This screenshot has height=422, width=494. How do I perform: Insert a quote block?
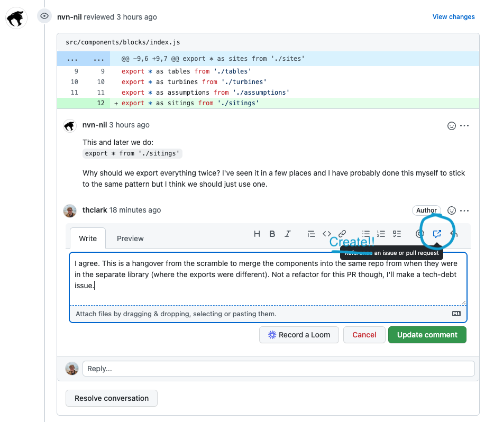pyautogui.click(x=311, y=234)
